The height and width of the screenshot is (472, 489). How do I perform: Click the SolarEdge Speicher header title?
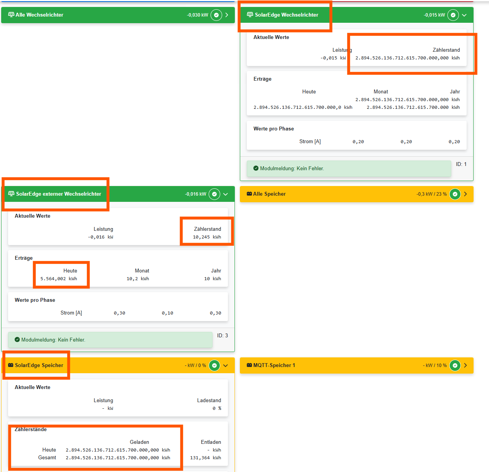tap(39, 365)
